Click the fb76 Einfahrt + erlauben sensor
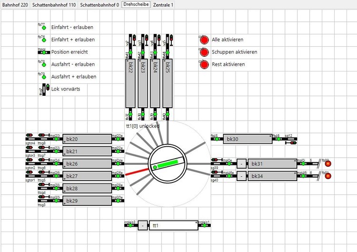 click(44, 40)
